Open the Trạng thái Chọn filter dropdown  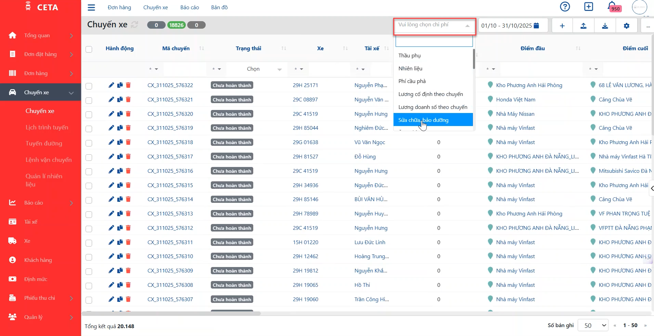(x=264, y=69)
